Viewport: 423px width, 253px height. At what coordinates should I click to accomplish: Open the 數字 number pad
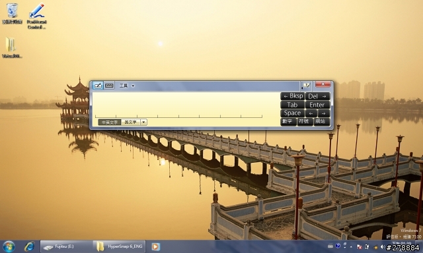point(288,121)
